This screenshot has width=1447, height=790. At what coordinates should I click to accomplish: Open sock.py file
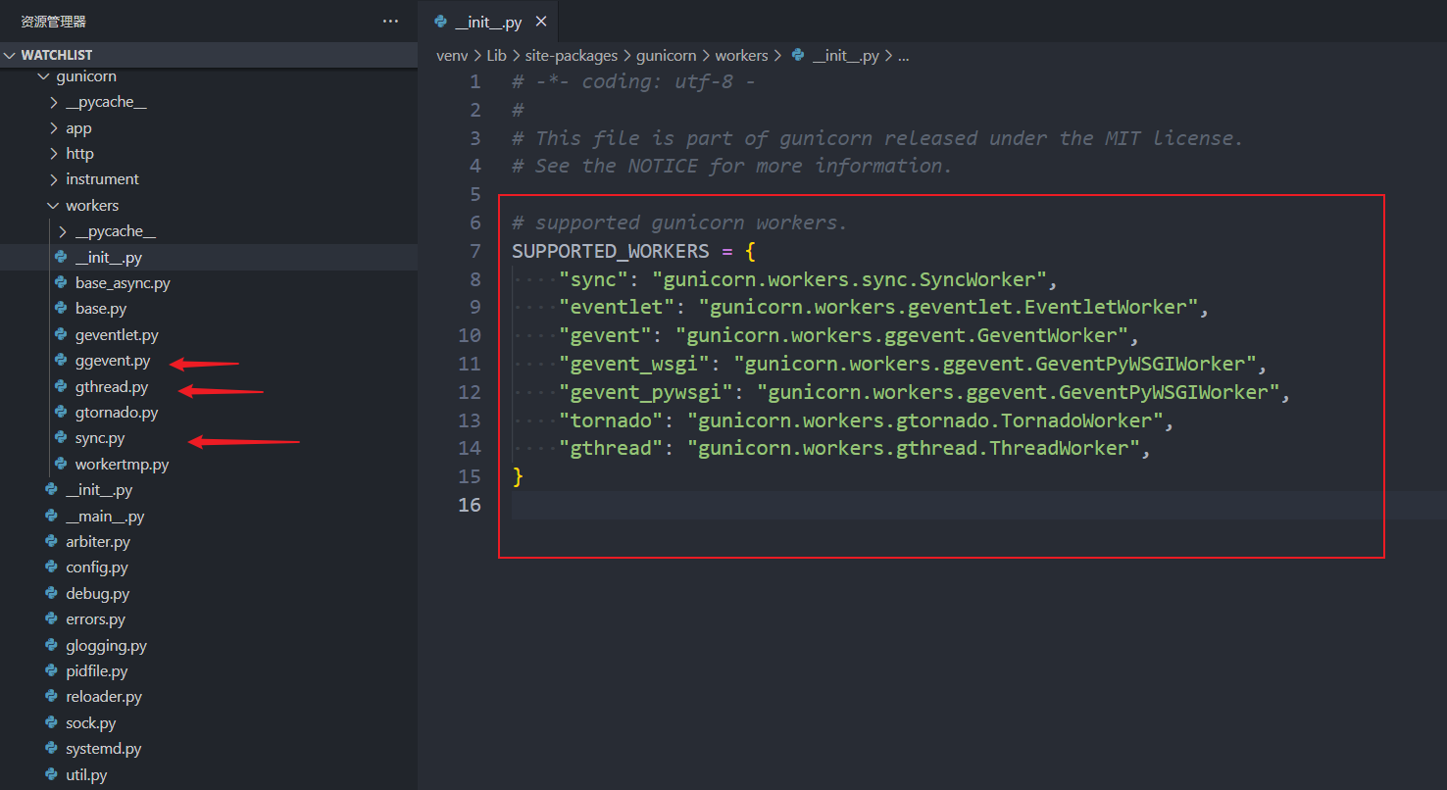point(209,723)
